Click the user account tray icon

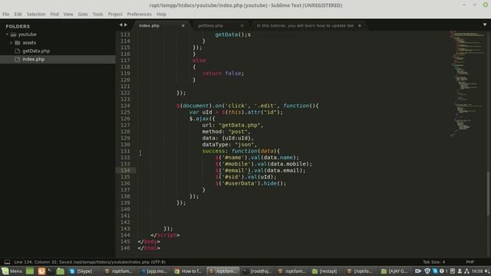(x=460, y=271)
